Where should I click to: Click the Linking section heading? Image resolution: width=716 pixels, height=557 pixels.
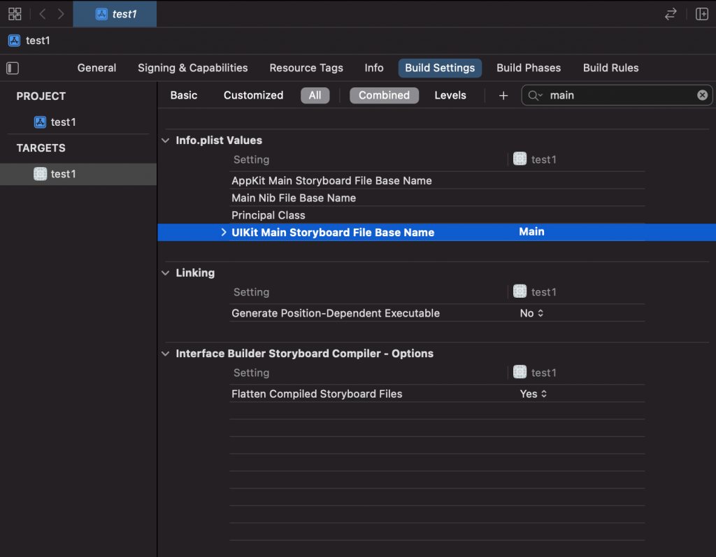pos(195,273)
